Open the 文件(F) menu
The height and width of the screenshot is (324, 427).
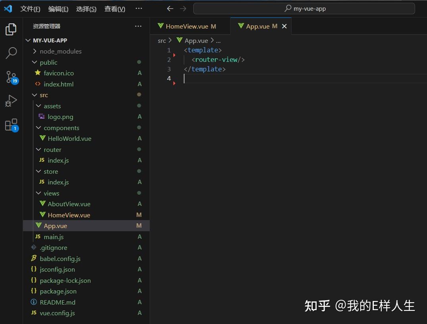30,9
